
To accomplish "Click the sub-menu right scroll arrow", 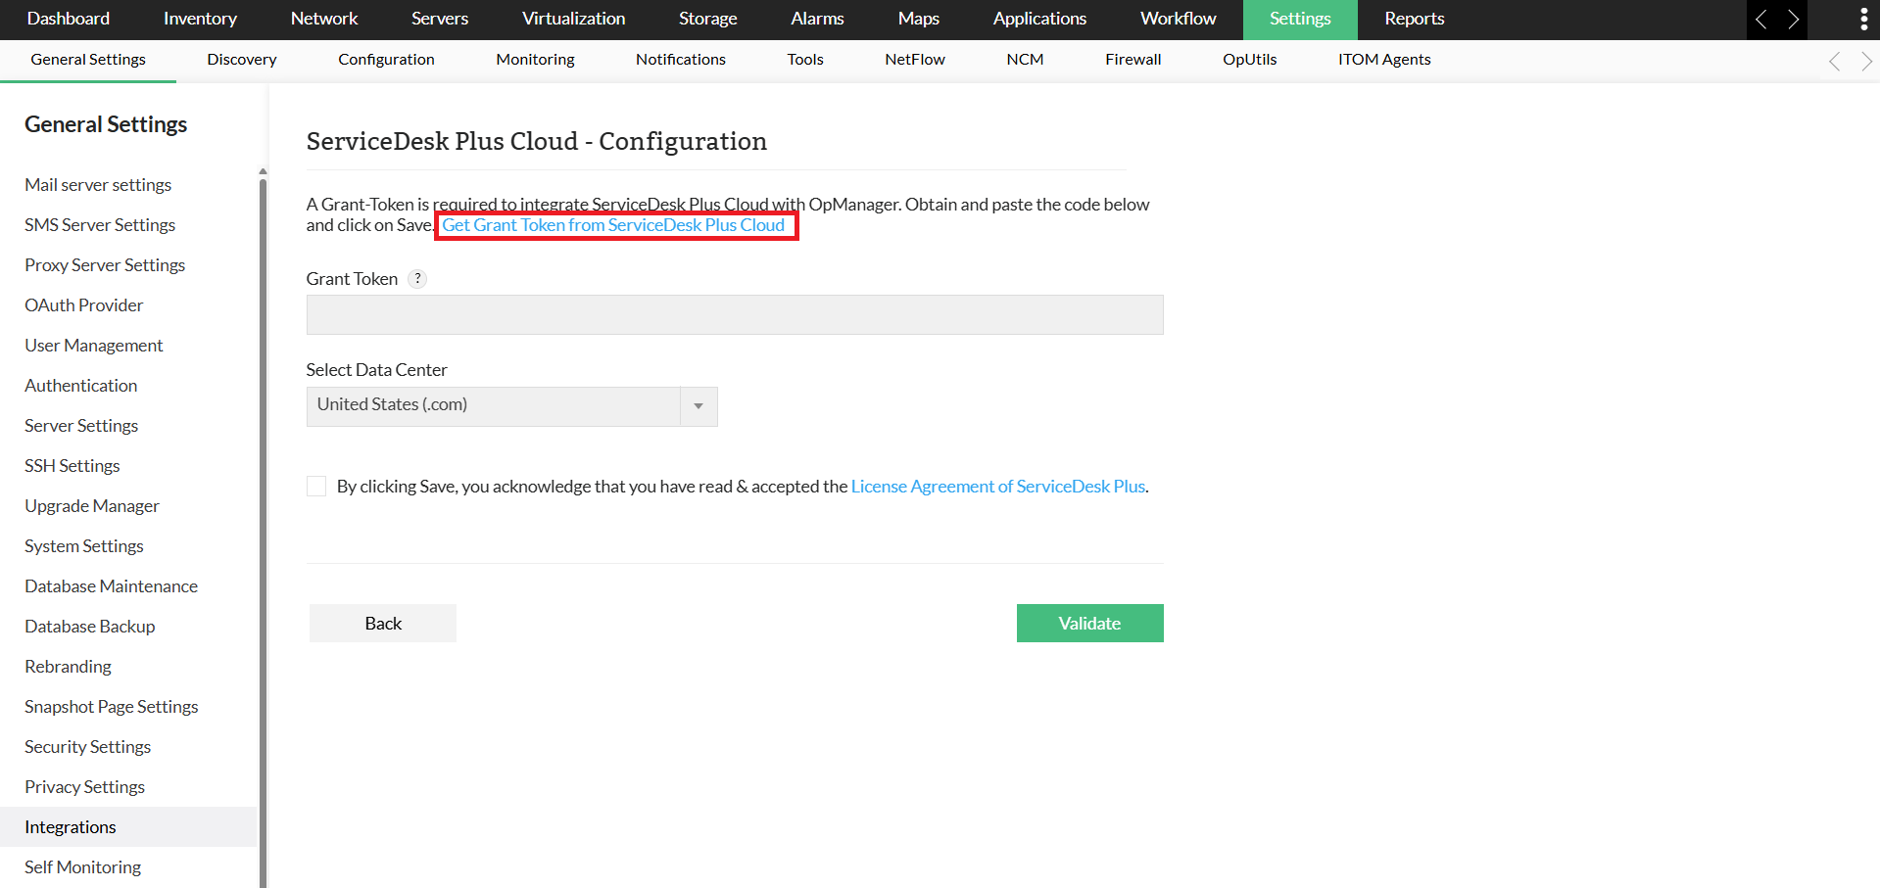I will tap(1866, 61).
